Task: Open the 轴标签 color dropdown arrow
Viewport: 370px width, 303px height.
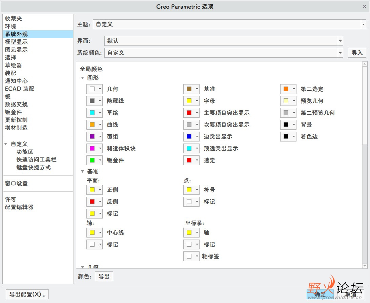Action: tap(197, 256)
